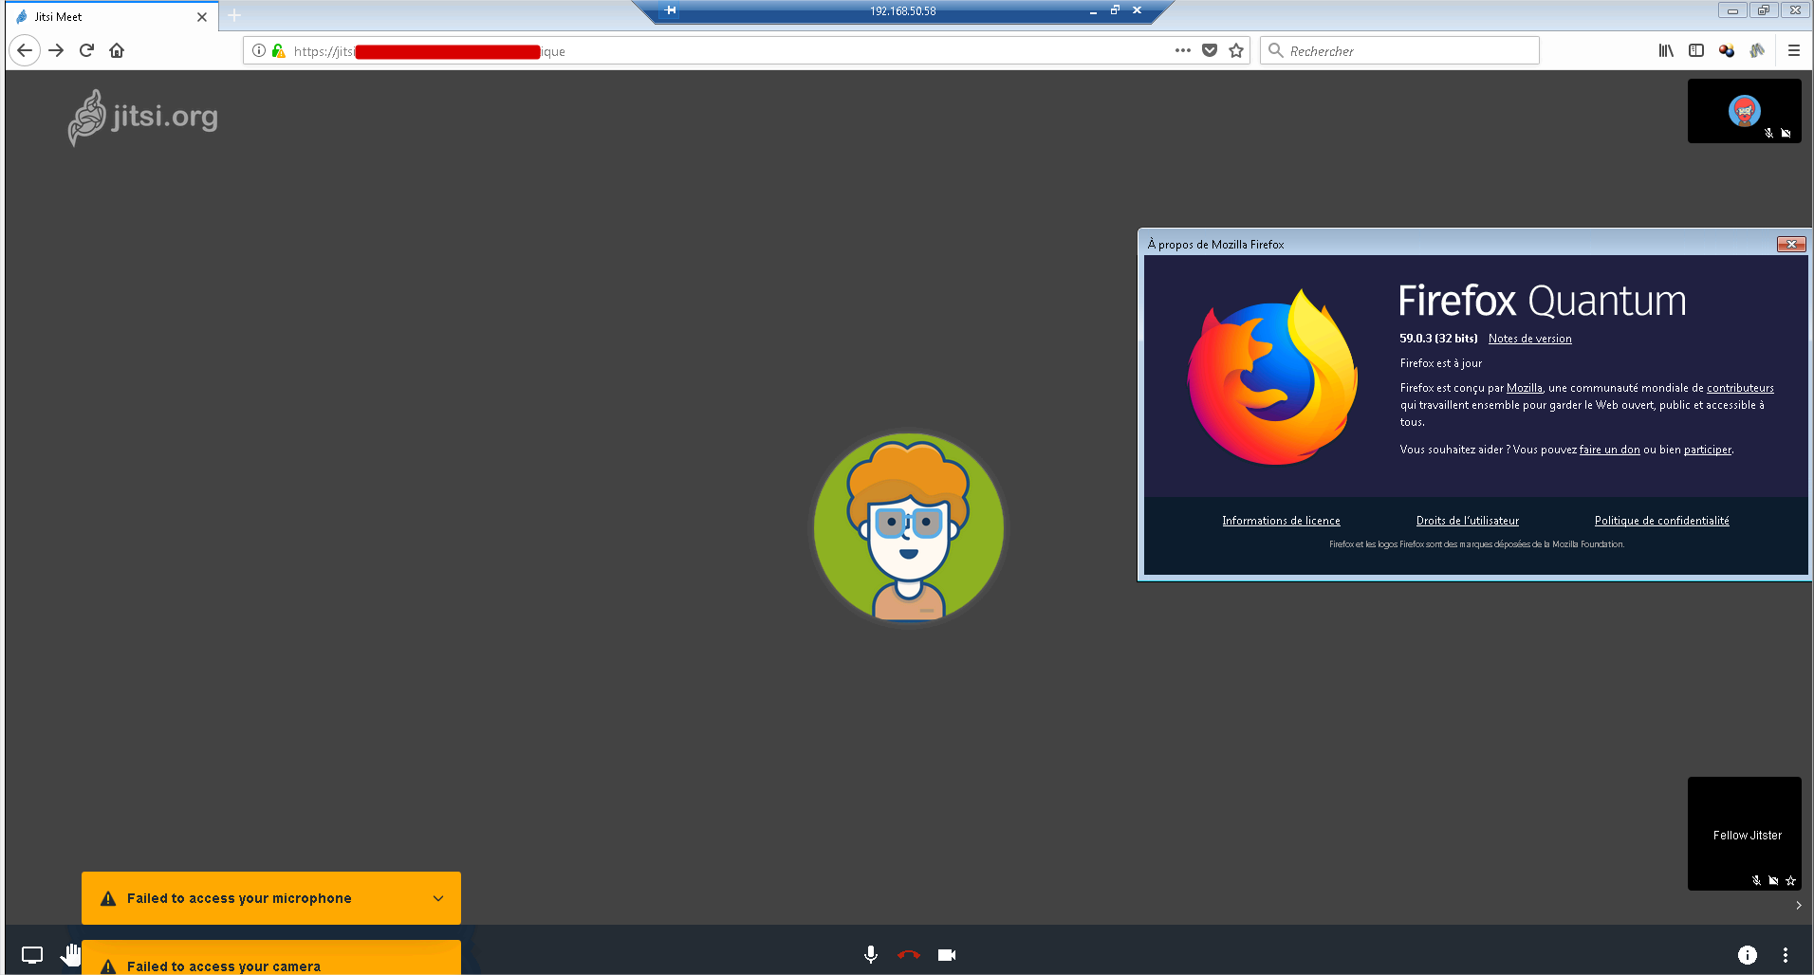Image resolution: width=1814 pixels, height=975 pixels.
Task: Toggle the camera on or off
Action: coord(947,955)
